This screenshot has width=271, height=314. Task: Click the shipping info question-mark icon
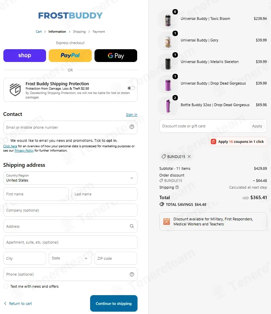click(x=177, y=187)
